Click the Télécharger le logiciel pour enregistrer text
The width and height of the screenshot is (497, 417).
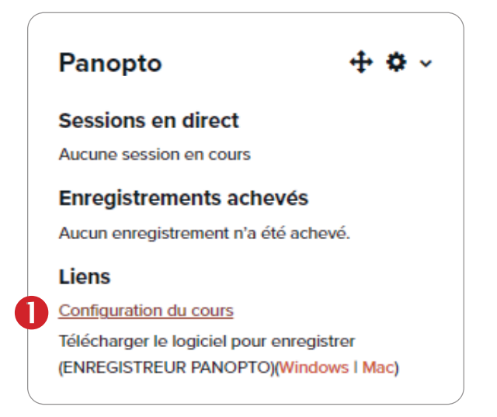click(207, 341)
